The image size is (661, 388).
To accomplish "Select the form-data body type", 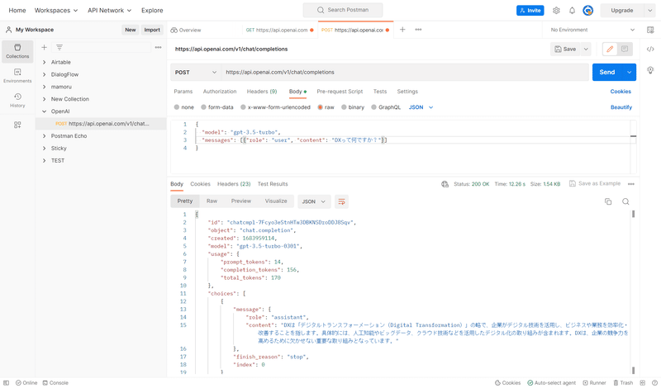I will (217, 107).
